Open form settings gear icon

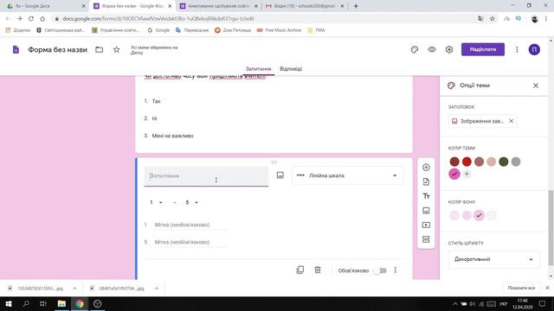click(x=449, y=50)
